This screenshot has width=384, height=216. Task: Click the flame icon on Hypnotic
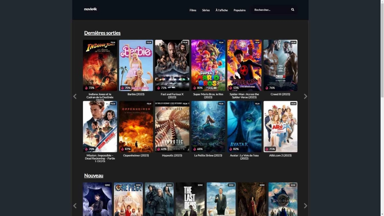click(159, 149)
